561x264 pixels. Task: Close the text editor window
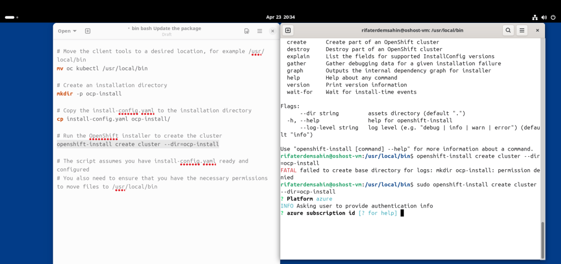[x=273, y=31]
